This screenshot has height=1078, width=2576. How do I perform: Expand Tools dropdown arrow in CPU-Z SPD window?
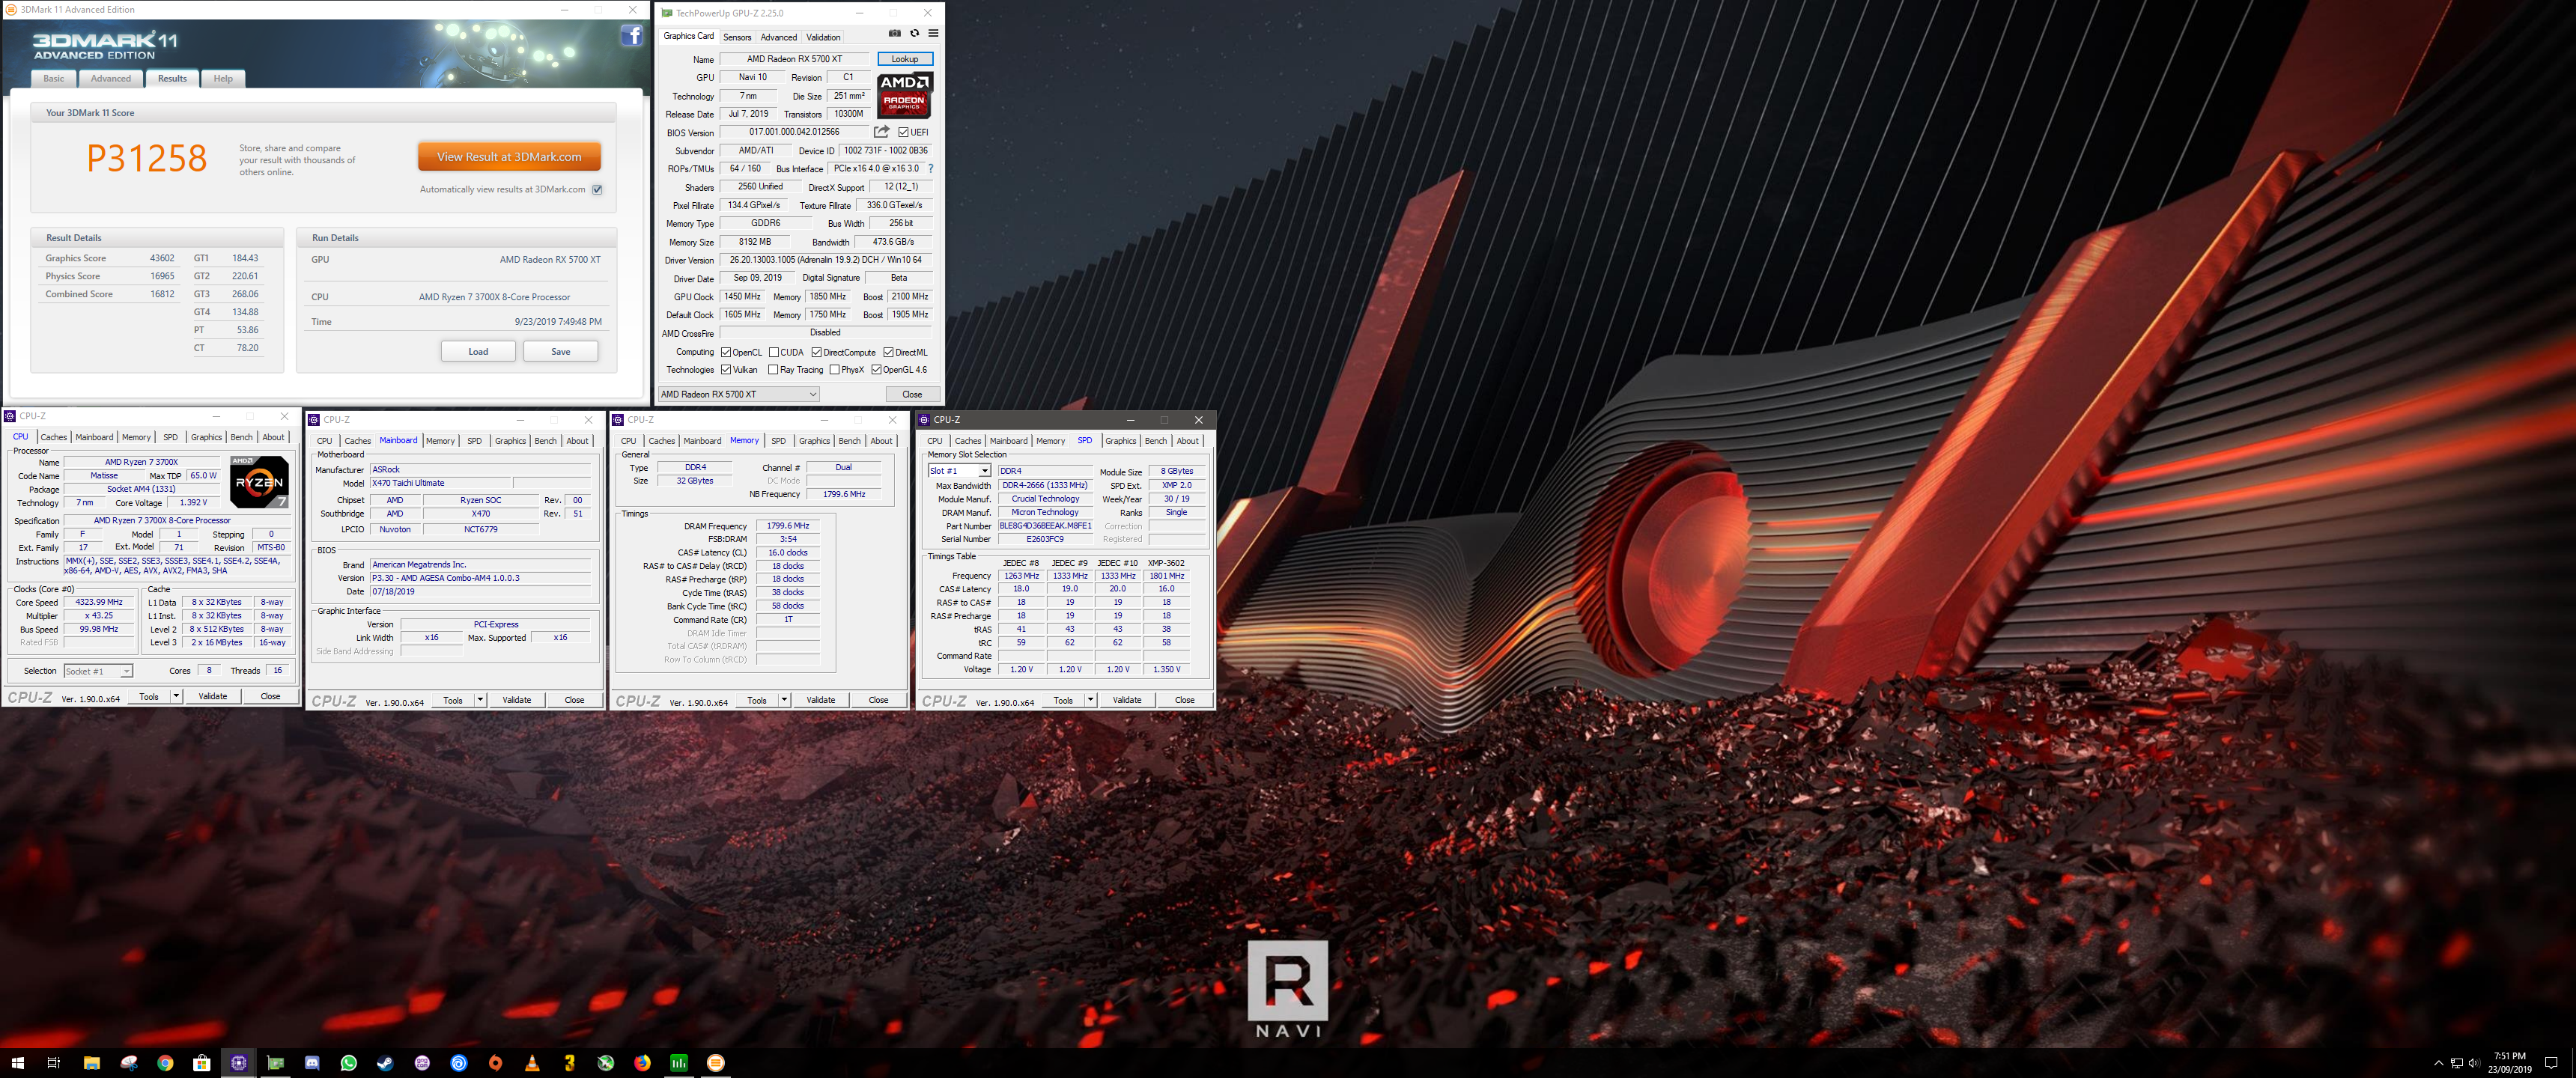[x=1090, y=700]
